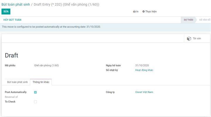Switch to the Bút toán phát sinh tab

pyautogui.click(x=17, y=82)
